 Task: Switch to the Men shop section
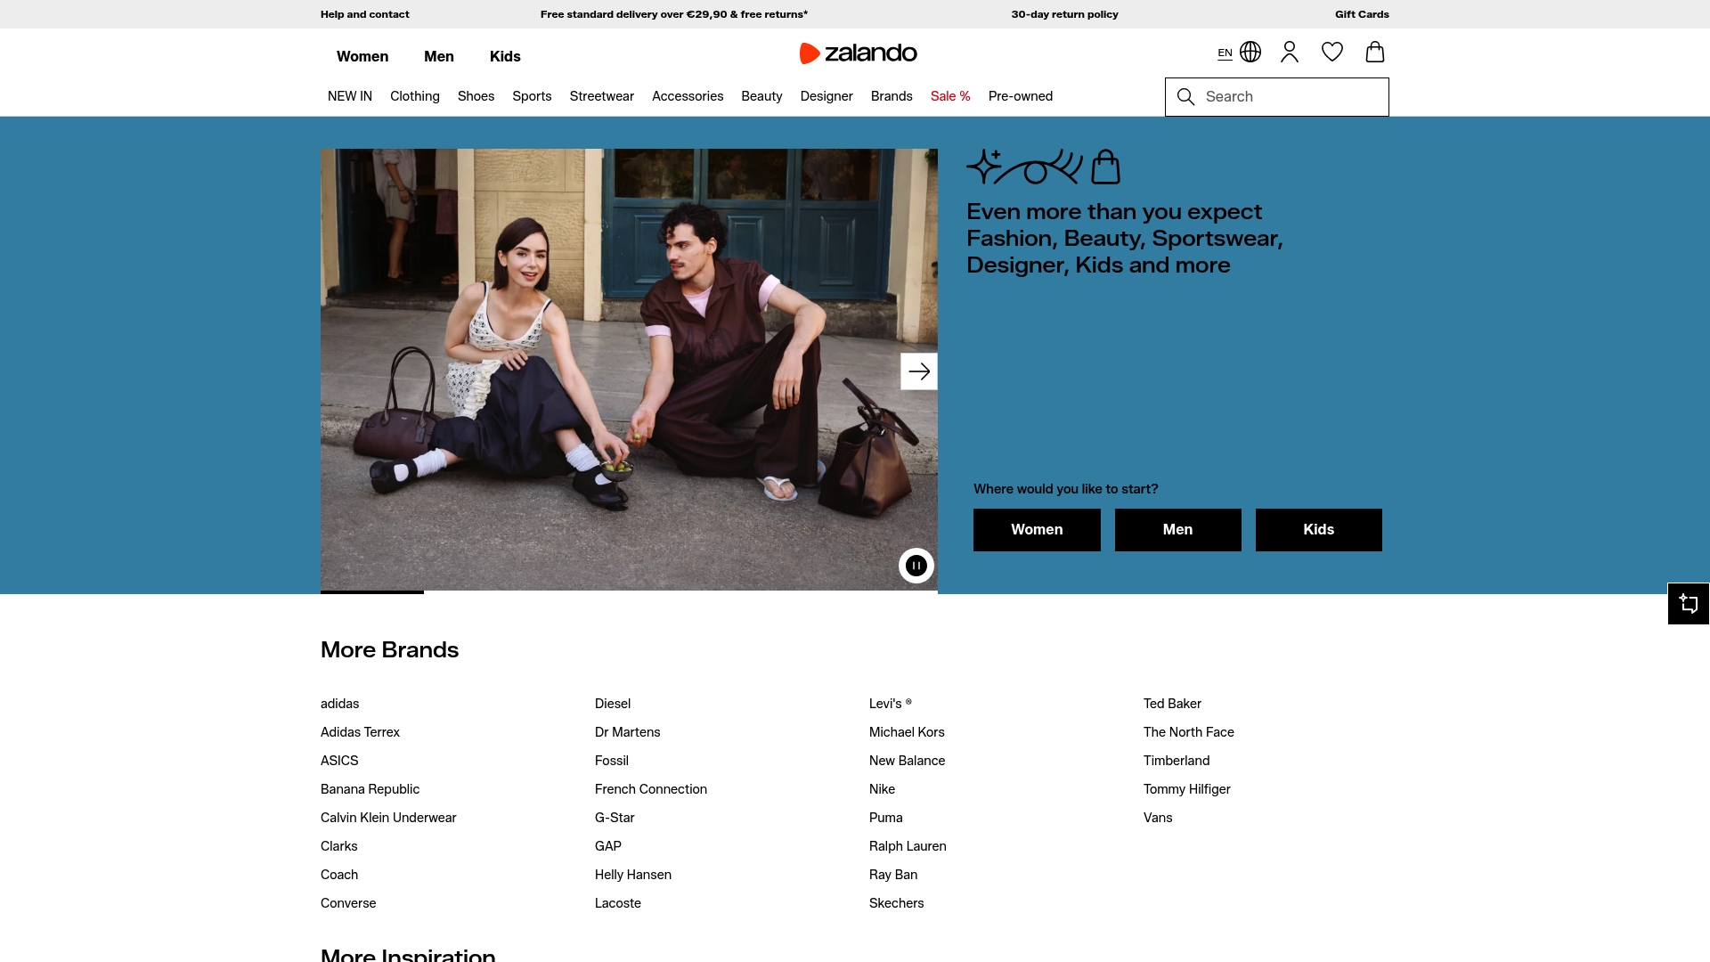(438, 56)
